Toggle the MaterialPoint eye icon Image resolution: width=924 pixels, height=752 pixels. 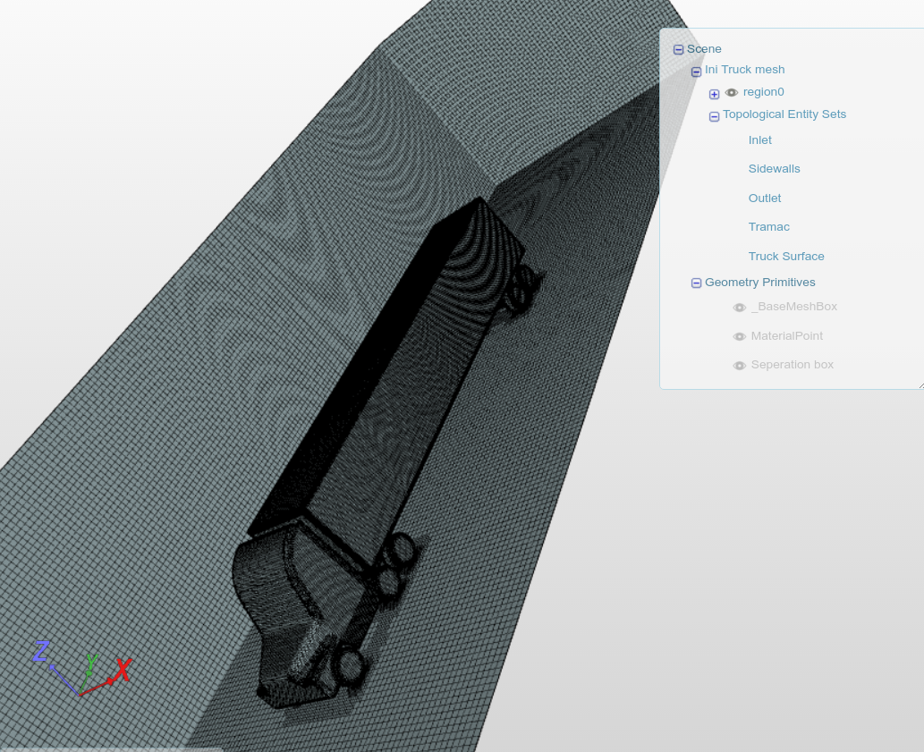pyautogui.click(x=740, y=336)
